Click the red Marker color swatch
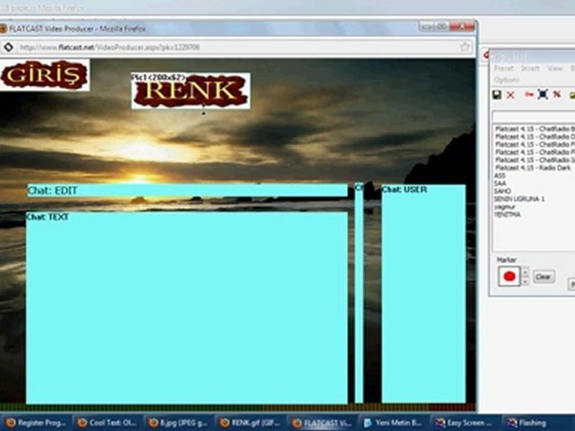Image resolution: width=575 pixels, height=431 pixels. [509, 277]
